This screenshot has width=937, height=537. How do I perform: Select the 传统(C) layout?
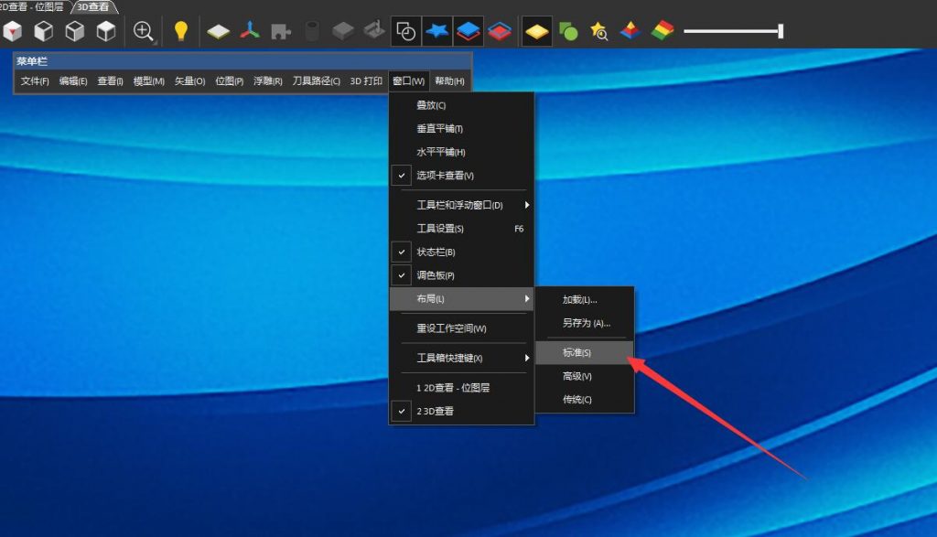pyautogui.click(x=585, y=400)
